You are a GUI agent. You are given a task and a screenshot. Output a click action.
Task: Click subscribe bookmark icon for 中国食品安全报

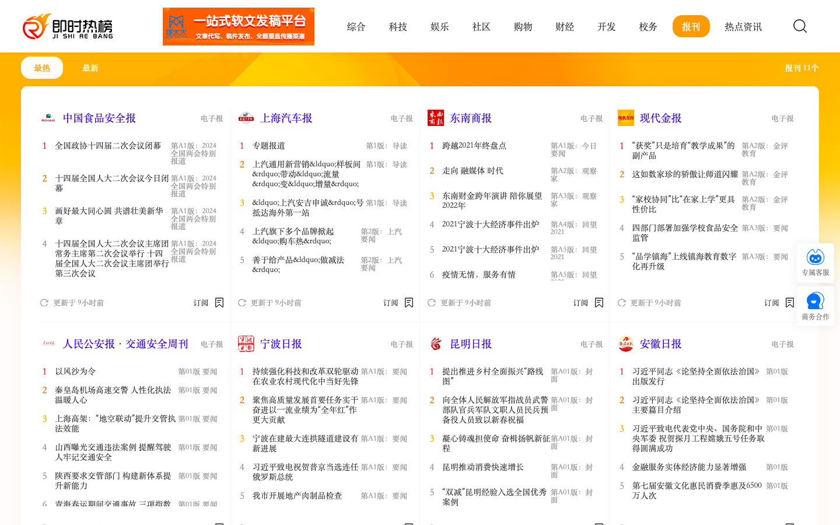click(x=219, y=303)
